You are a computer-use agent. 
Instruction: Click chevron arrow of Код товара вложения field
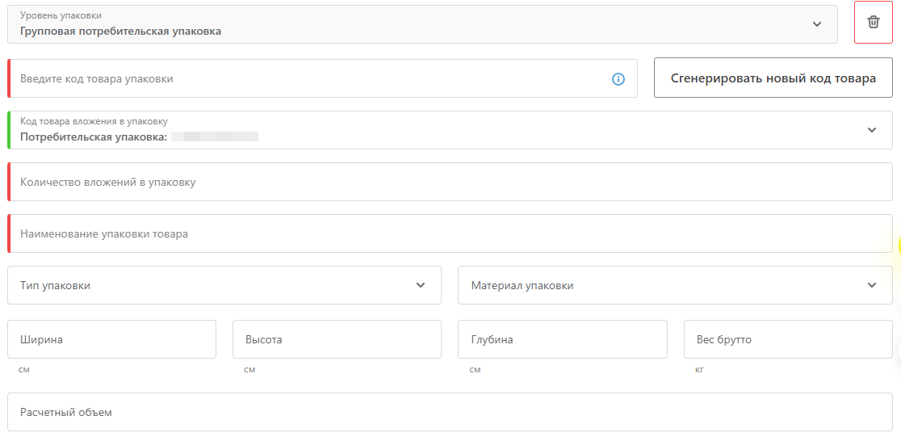(872, 130)
